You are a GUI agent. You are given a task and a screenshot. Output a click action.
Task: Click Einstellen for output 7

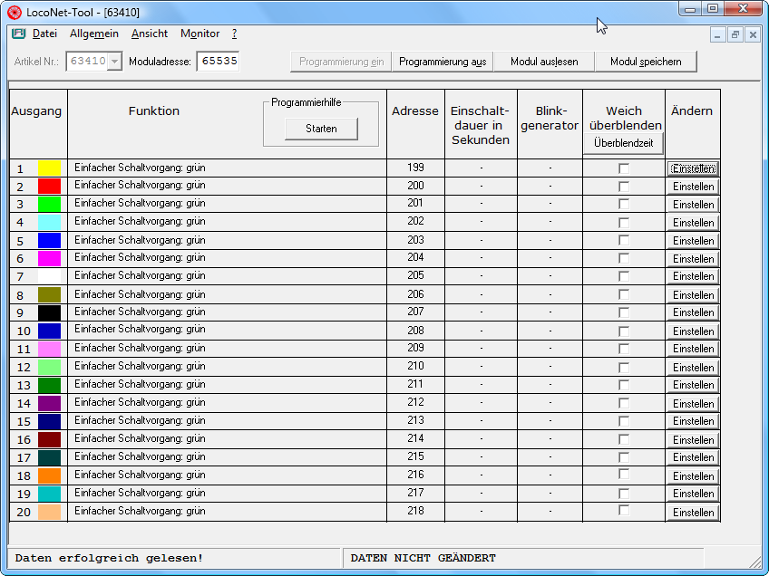click(693, 276)
